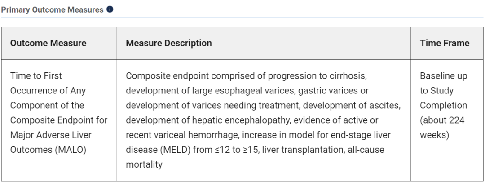Screen dimensions: 485x182
Task: Click the Outcome Measure column header
Action: click(x=48, y=43)
